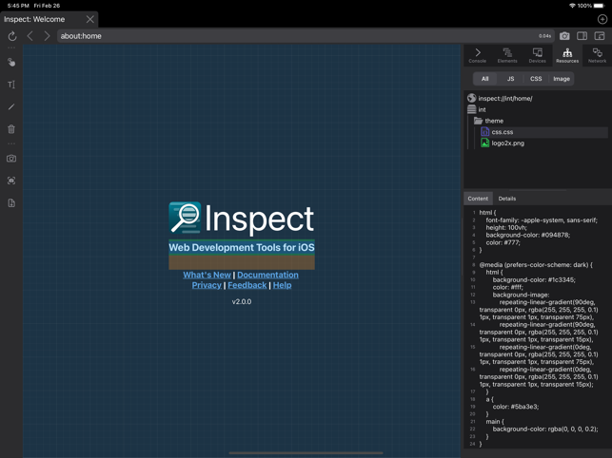The height and width of the screenshot is (458, 612).
Task: Click the 5:45 PM clock
Action: click(x=18, y=6)
